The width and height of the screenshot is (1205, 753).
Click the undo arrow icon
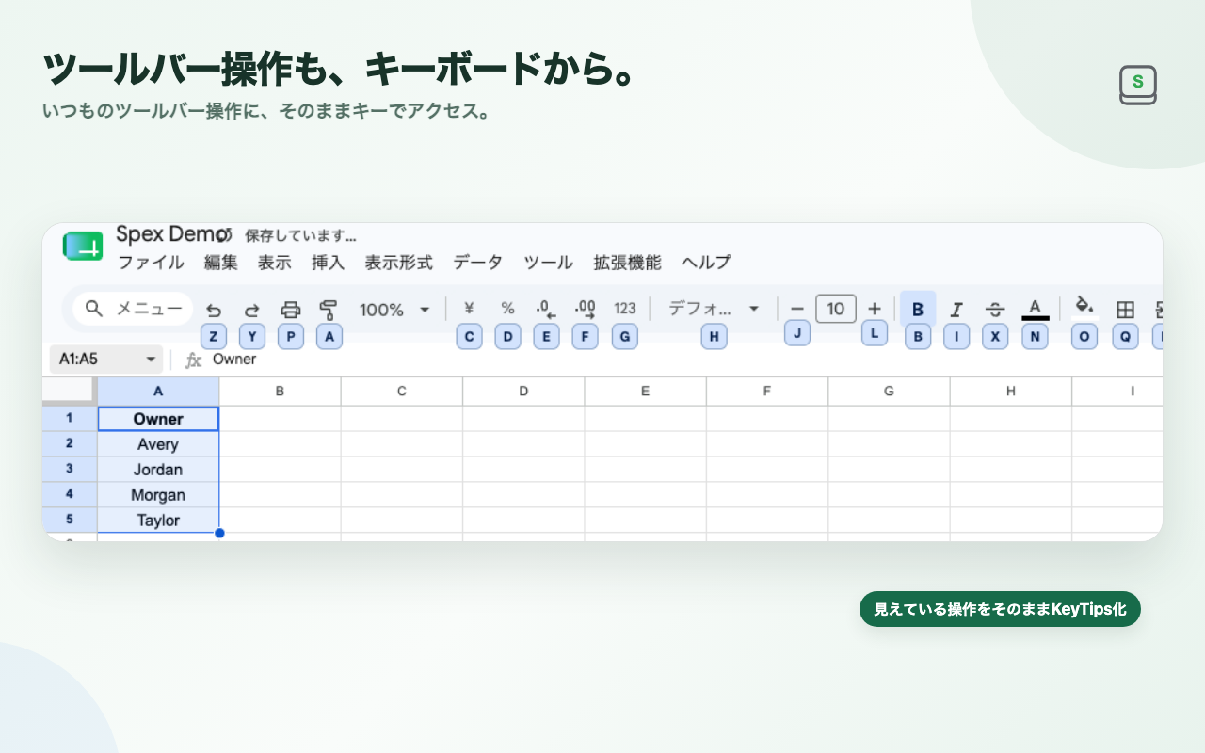[214, 310]
